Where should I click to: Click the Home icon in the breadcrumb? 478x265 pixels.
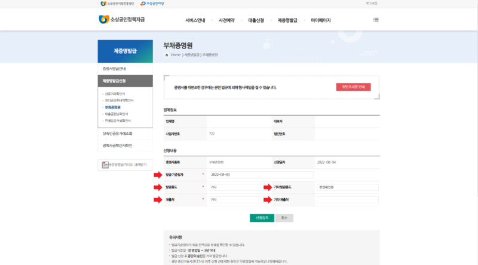(x=167, y=55)
